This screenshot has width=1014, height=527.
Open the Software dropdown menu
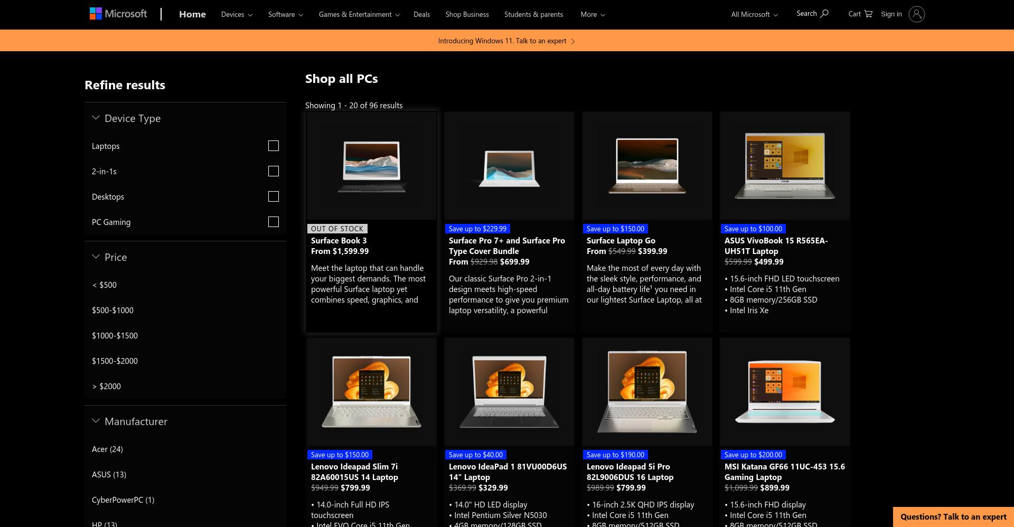coord(285,14)
